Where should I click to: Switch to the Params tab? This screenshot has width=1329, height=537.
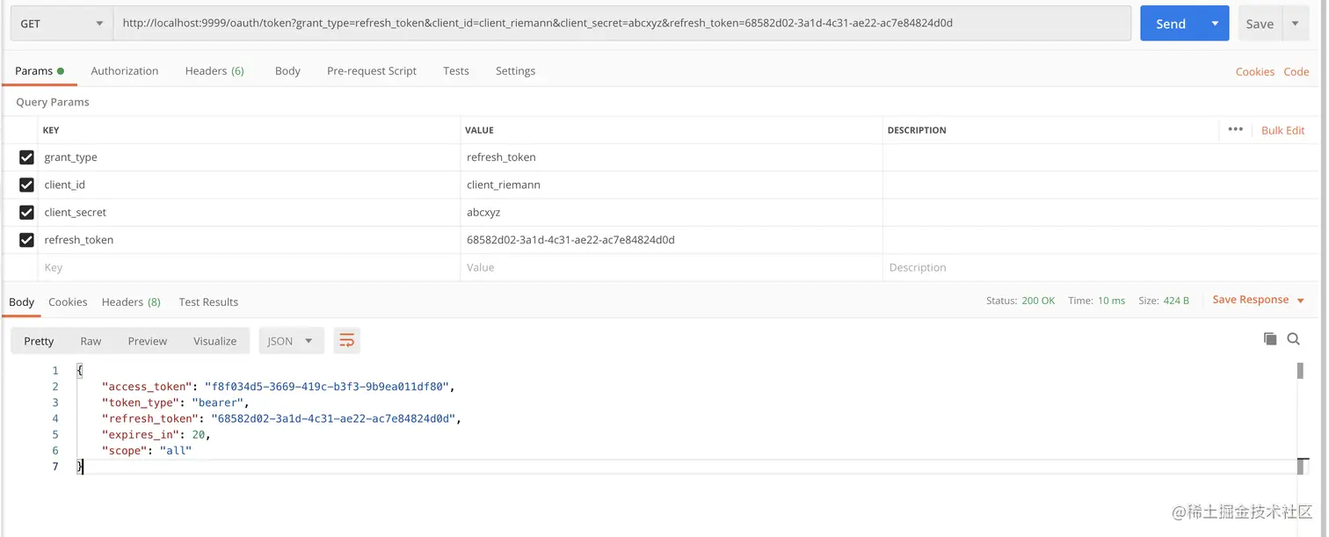pyautogui.click(x=40, y=70)
